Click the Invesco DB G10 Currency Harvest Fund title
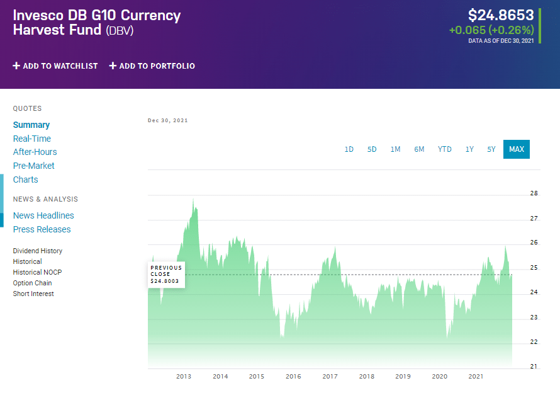The width and height of the screenshot is (560, 400). (97, 23)
